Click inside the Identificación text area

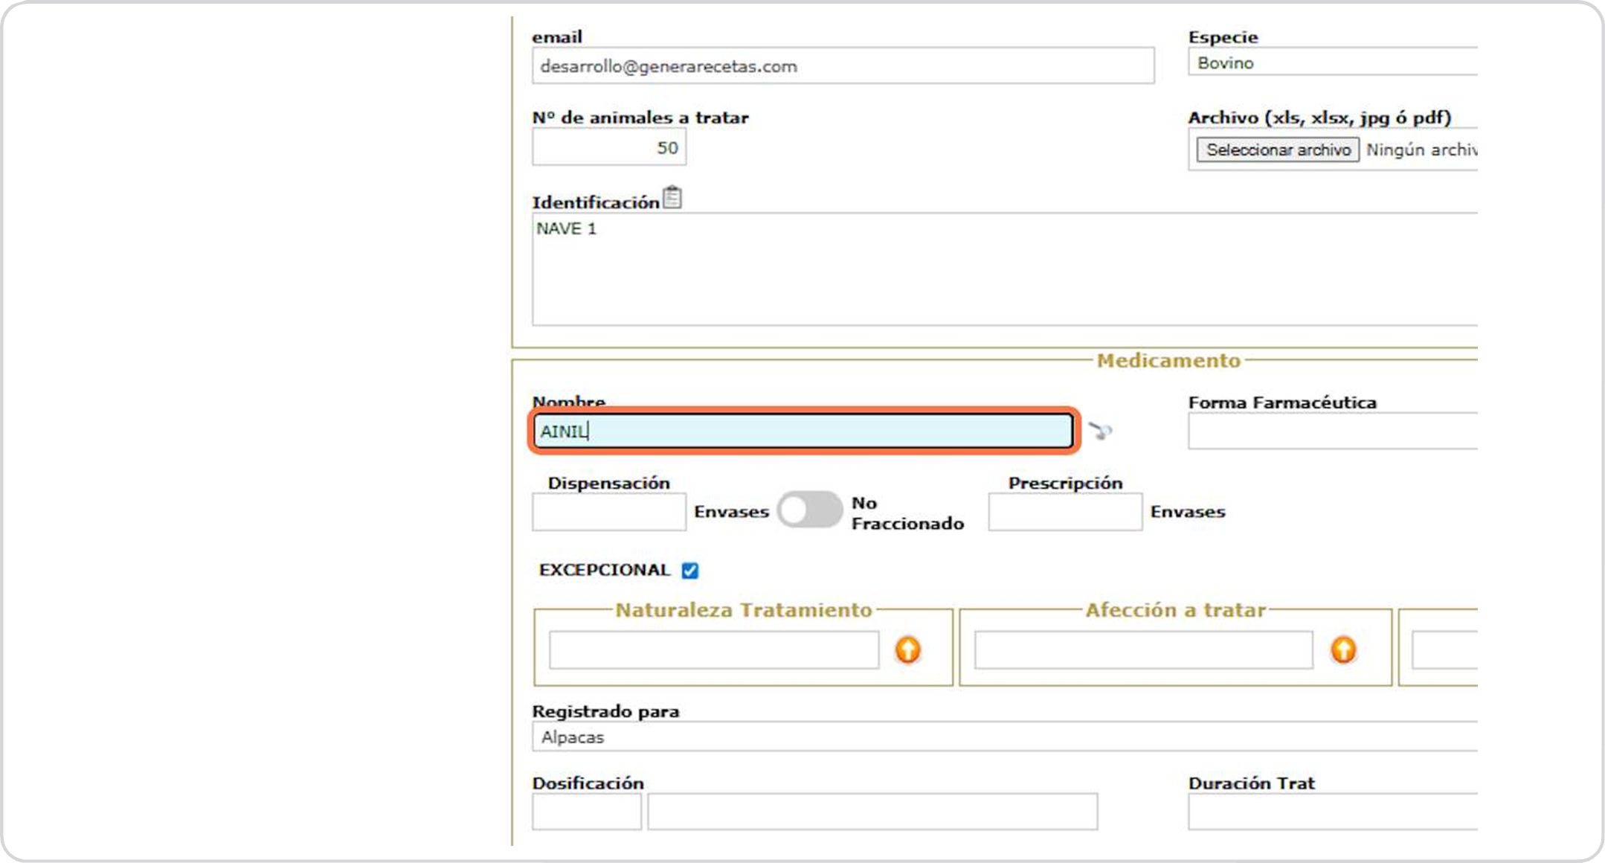[x=1004, y=269]
